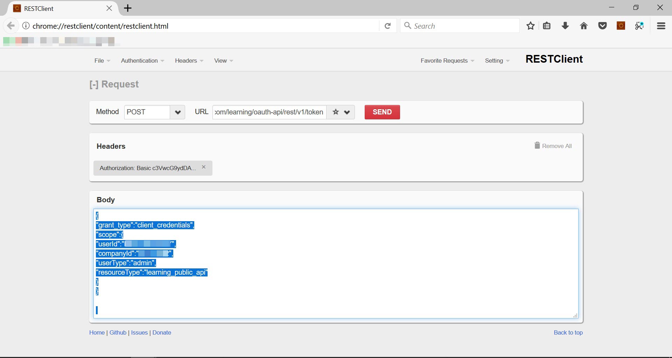Open the View menu

click(224, 61)
